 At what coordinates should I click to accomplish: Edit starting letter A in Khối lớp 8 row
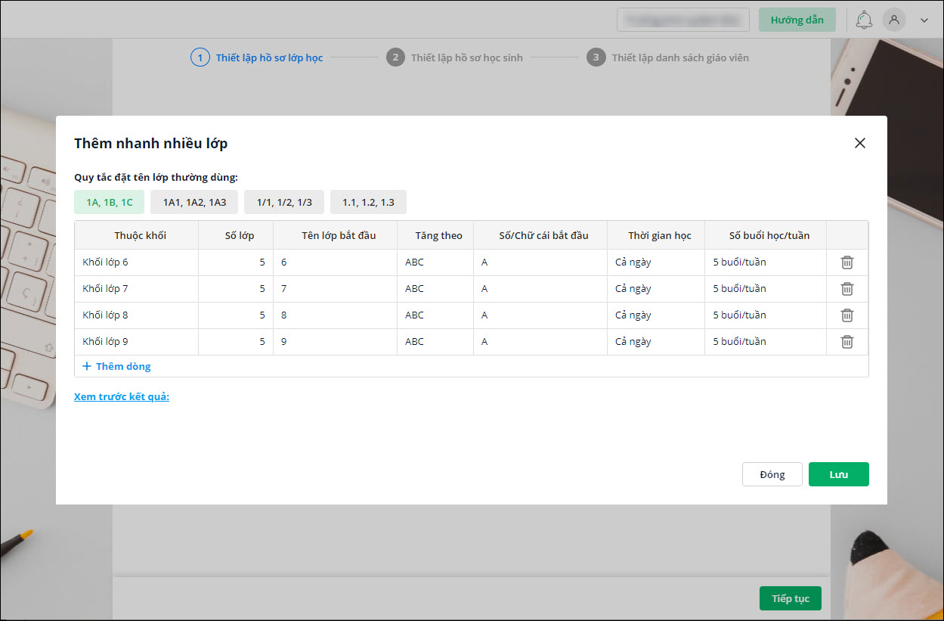coord(540,315)
